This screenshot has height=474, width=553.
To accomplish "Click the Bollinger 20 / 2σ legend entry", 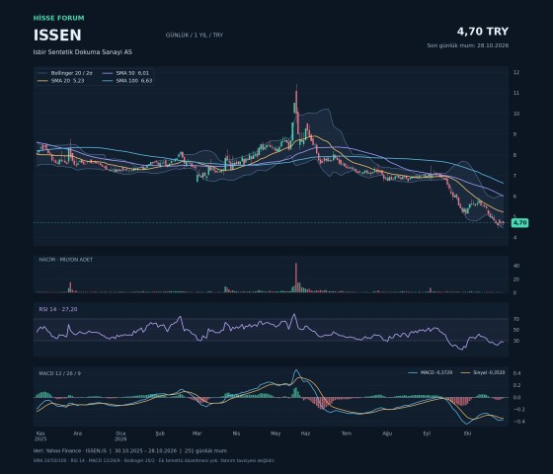I will click(x=65, y=73).
